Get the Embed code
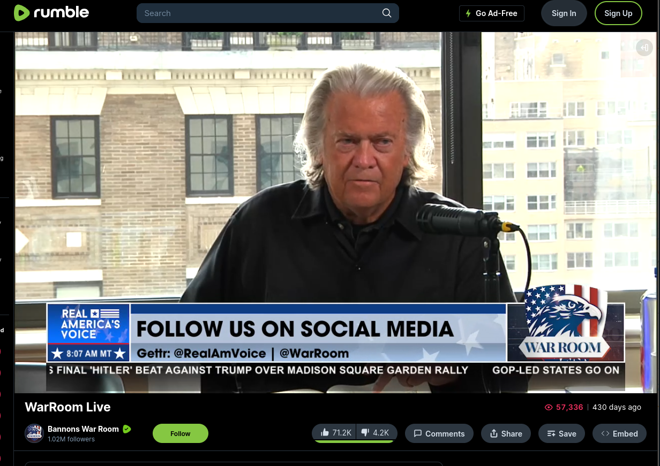This screenshot has width=660, height=466. [619, 433]
